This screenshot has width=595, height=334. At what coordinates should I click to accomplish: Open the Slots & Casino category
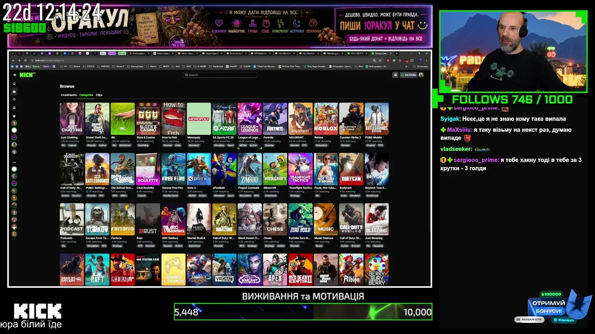coord(148,119)
